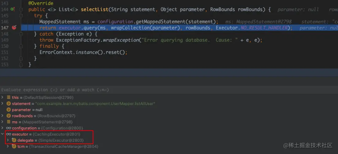Image resolution: width=338 pixels, height=154 pixels.
Task: Select the UserMapper.listAllUser string value
Action: (x=95, y=103)
